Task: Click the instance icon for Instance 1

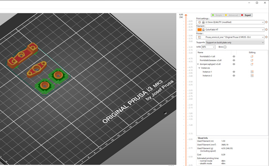Action: [x=252, y=72]
